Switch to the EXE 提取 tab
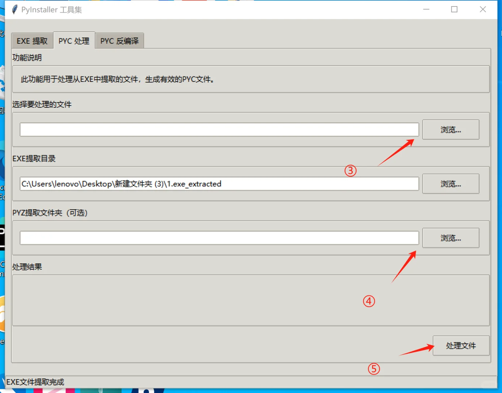The width and height of the screenshot is (502, 393). click(x=32, y=40)
